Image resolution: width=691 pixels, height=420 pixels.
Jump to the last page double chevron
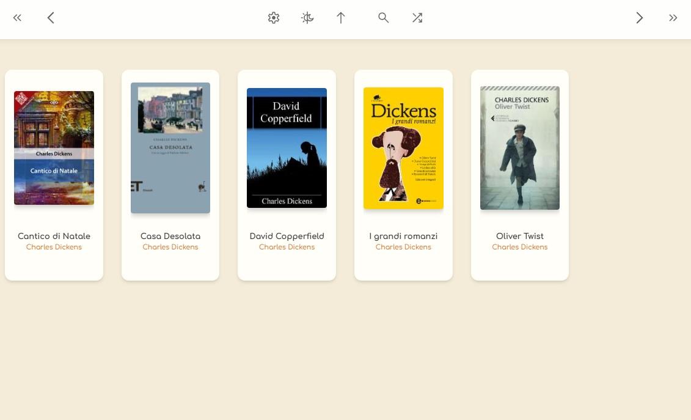click(x=673, y=18)
